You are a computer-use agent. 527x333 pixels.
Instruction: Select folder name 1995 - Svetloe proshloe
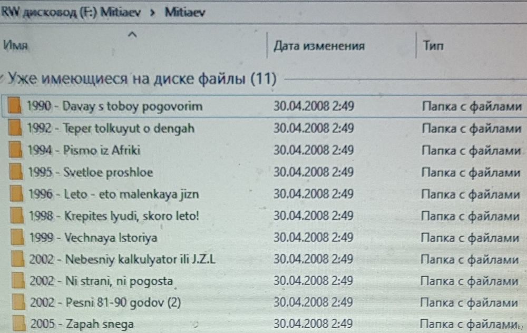point(91,172)
